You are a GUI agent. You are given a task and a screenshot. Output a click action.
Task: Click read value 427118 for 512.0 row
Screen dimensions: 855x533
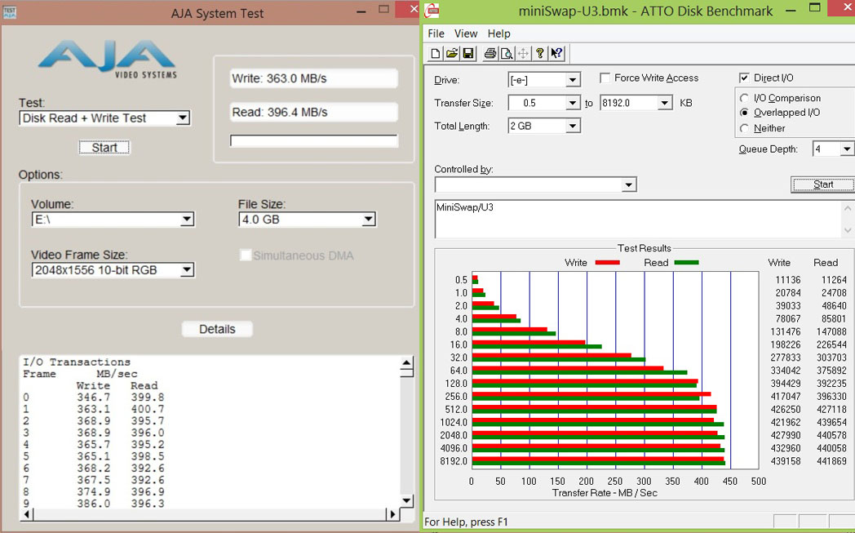click(x=831, y=409)
